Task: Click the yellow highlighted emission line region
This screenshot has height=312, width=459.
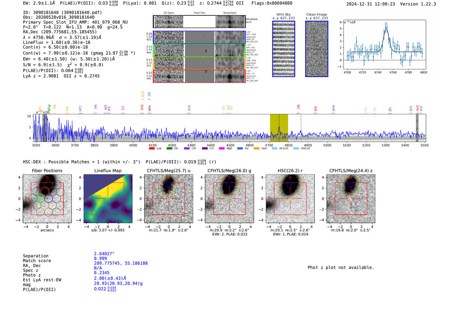Action: coord(279,128)
